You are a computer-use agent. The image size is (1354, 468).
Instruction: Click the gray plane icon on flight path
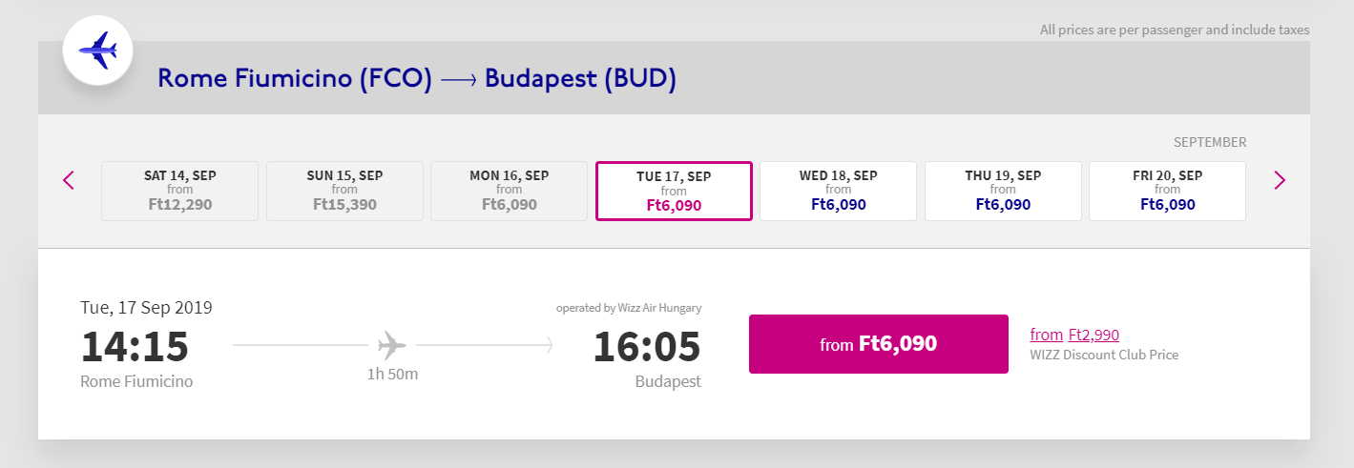point(392,344)
